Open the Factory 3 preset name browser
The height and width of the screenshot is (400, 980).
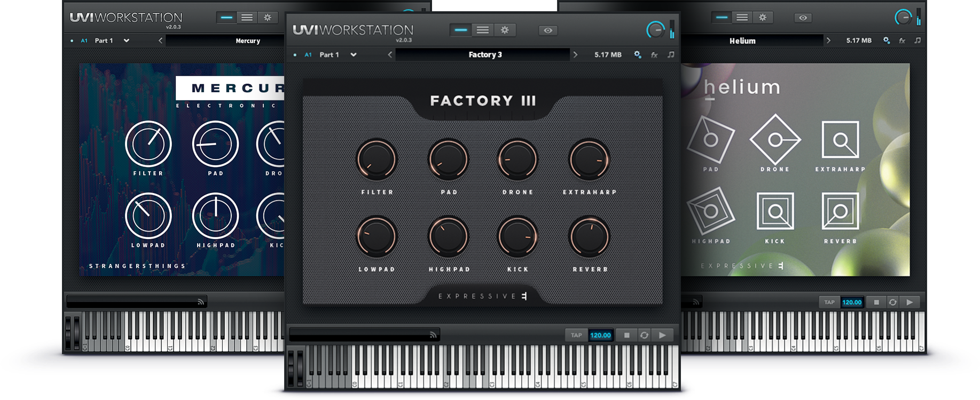484,55
